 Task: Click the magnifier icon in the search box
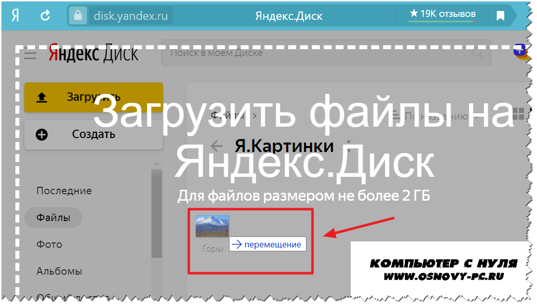(478, 53)
